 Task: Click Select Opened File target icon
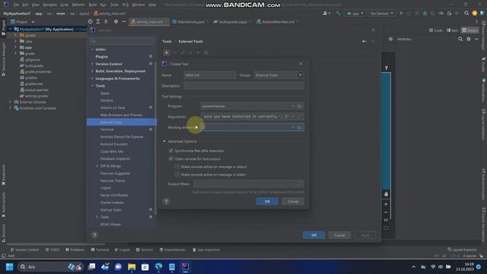[90, 22]
